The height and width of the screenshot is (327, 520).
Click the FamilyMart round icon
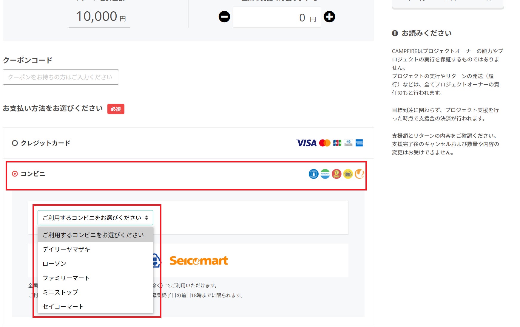point(325,174)
